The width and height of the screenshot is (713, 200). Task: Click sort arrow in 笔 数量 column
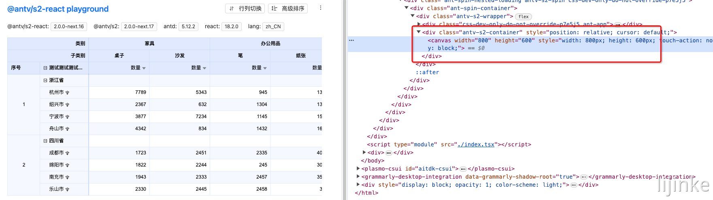[x=265, y=68]
